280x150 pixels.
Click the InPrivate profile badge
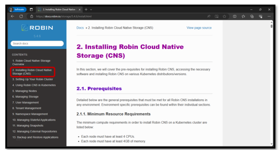coord(17,9)
